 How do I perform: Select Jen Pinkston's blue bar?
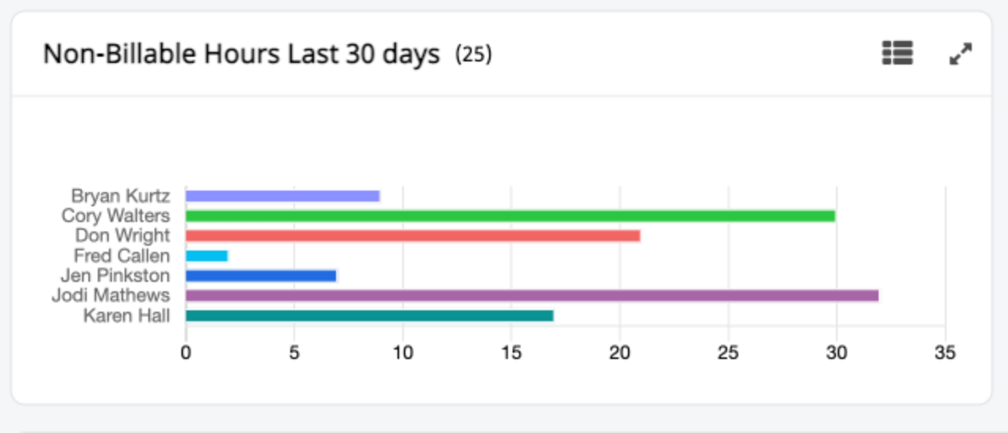[x=261, y=276]
